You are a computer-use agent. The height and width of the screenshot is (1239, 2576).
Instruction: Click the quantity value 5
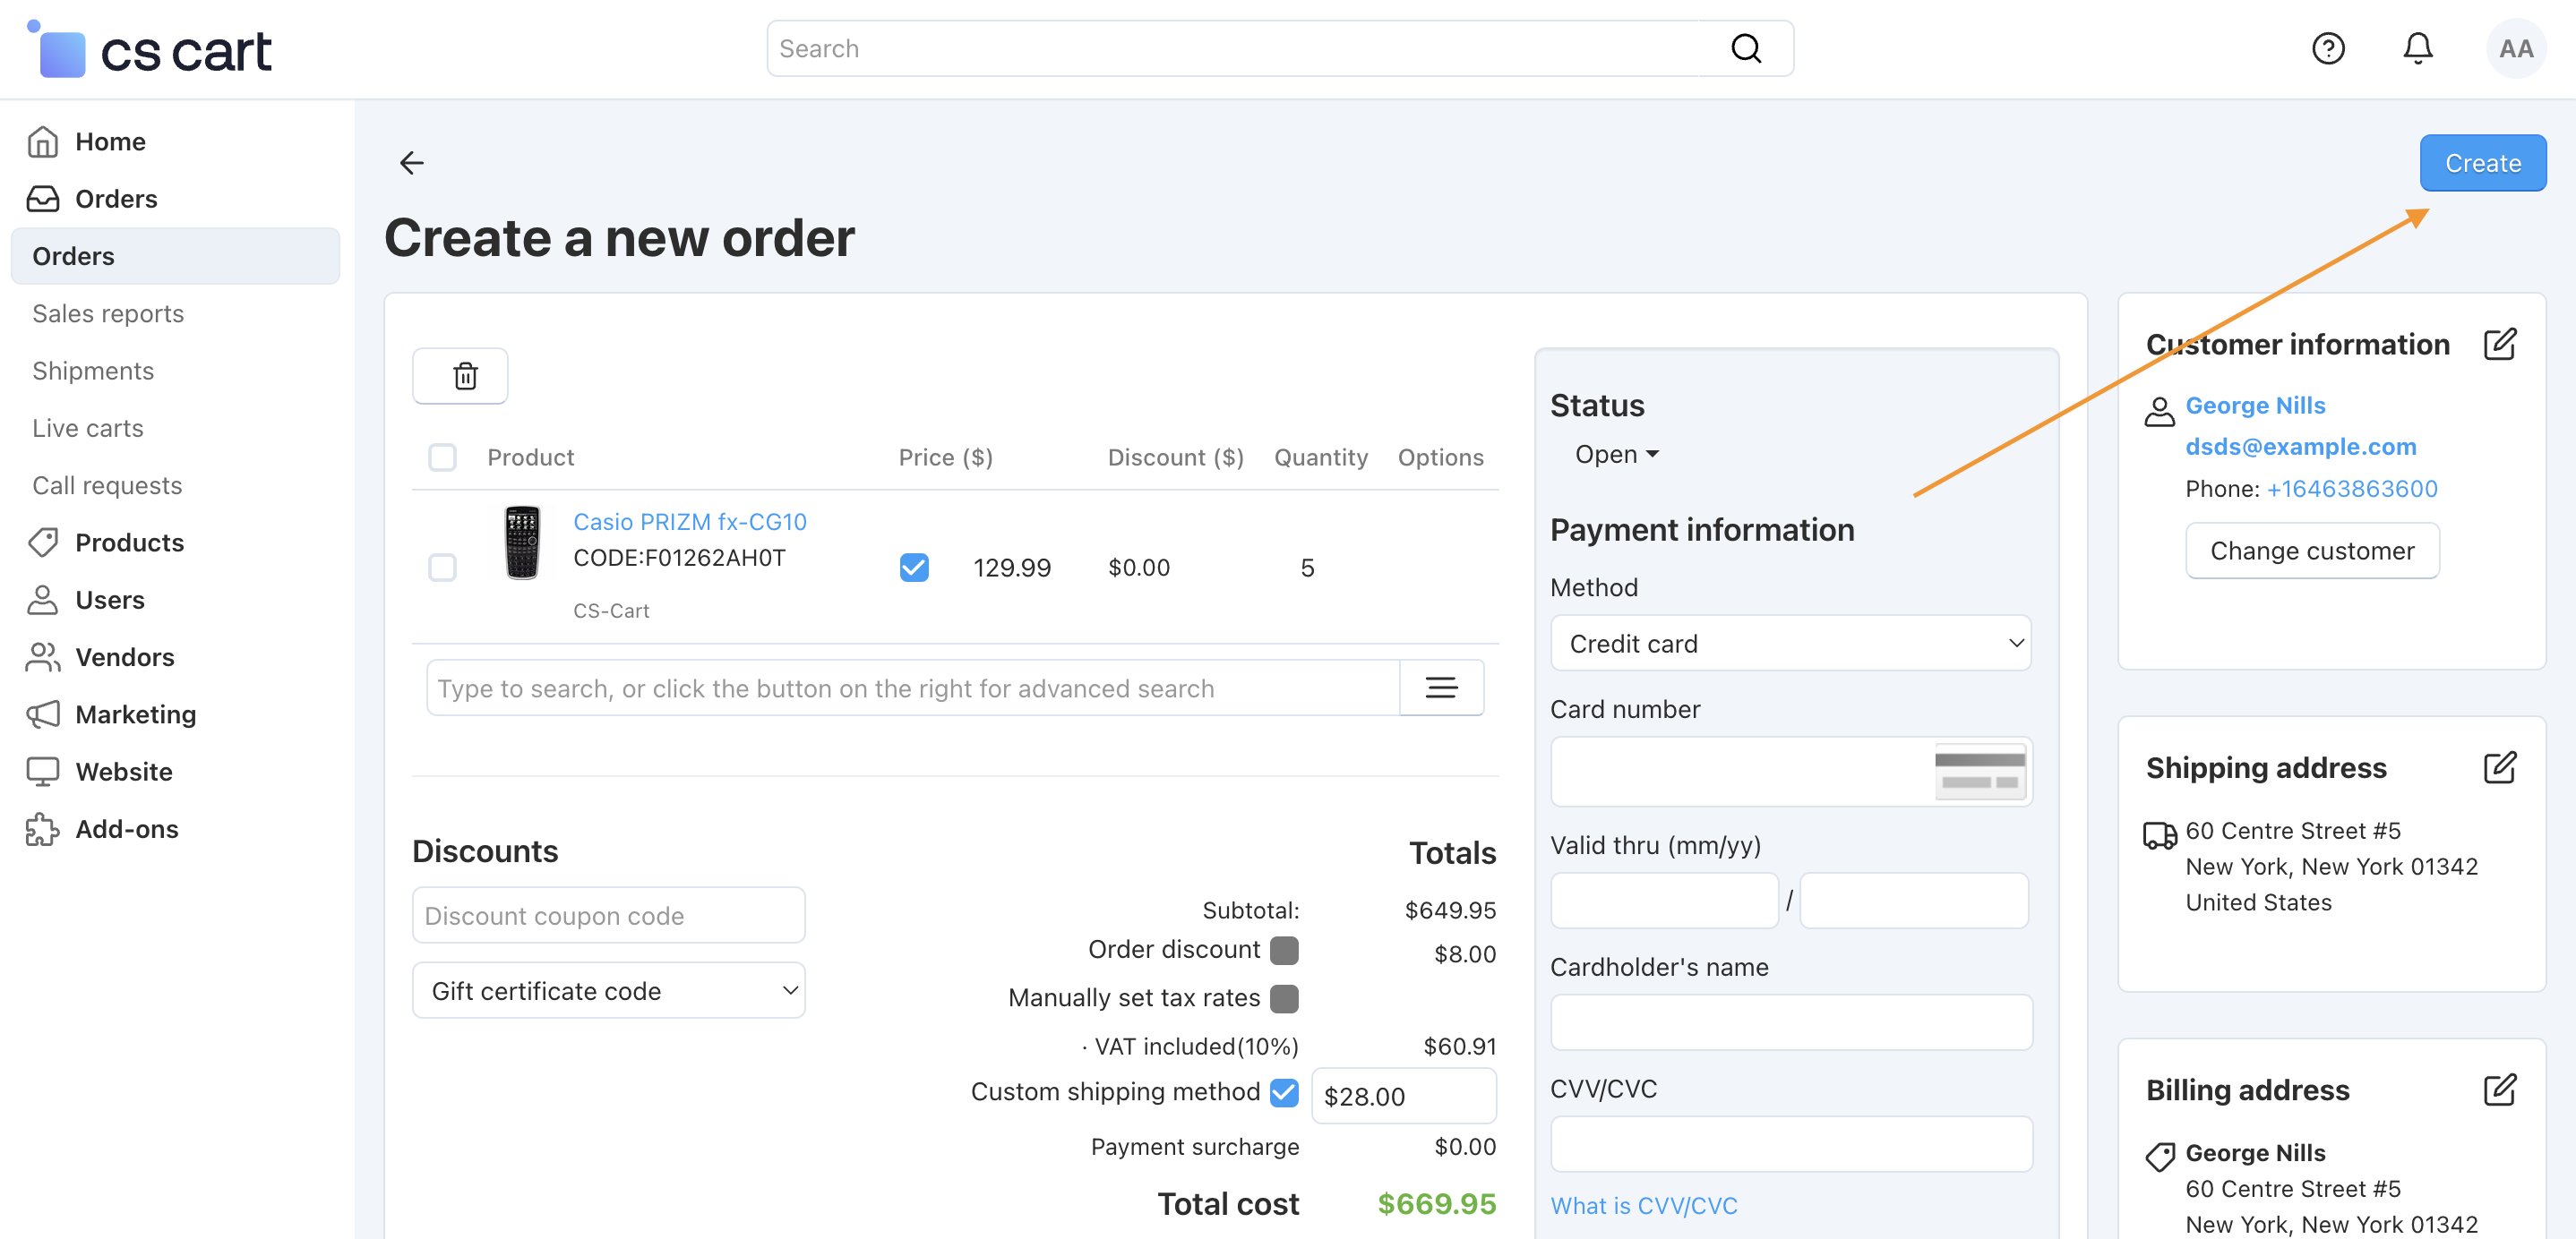coord(1307,568)
